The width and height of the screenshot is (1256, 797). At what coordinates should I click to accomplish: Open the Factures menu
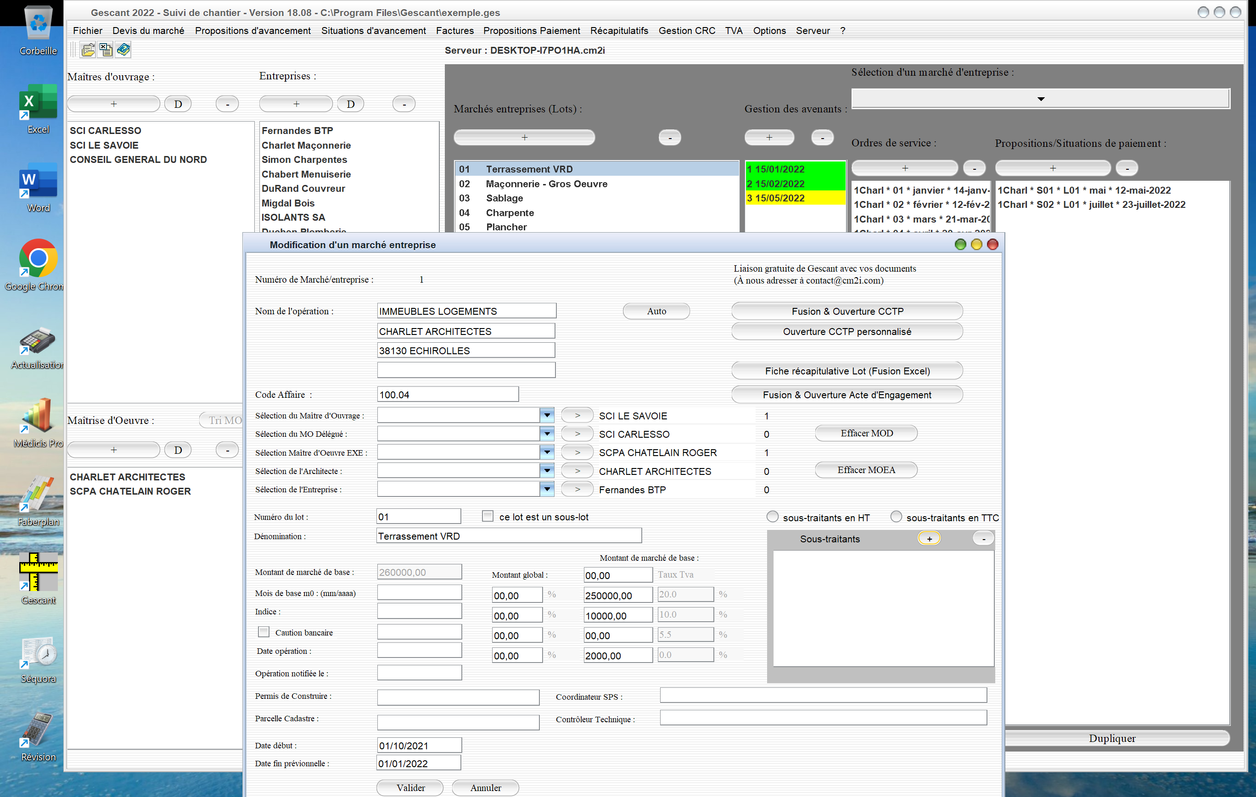(455, 31)
